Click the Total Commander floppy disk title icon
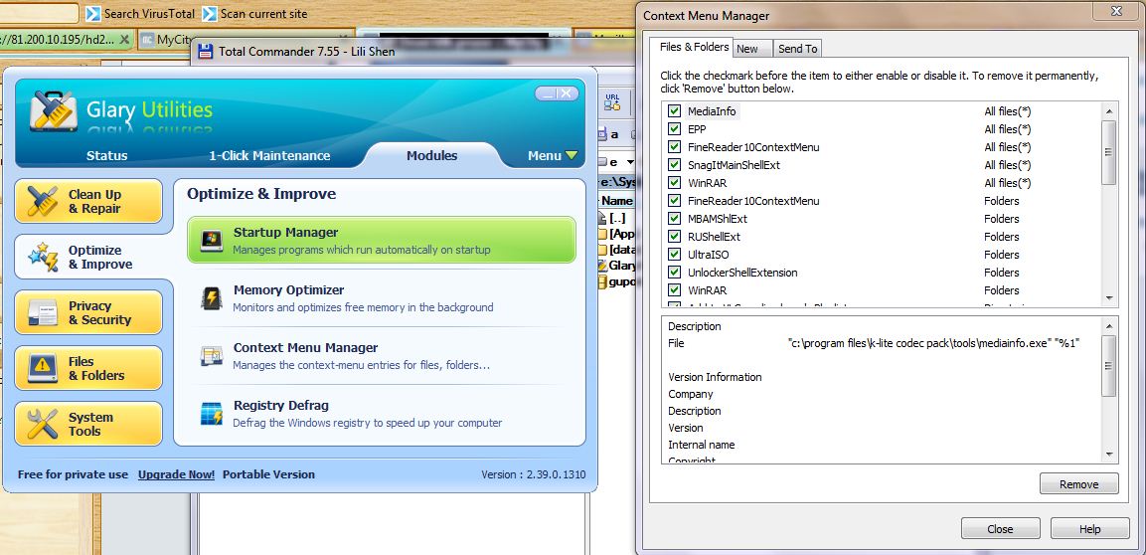 (x=206, y=51)
